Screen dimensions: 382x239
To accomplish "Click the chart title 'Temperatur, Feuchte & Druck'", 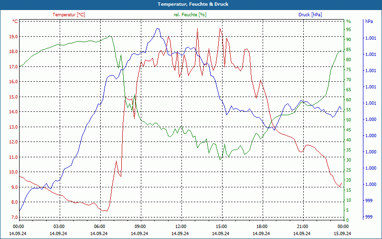I will [x=193, y=4].
